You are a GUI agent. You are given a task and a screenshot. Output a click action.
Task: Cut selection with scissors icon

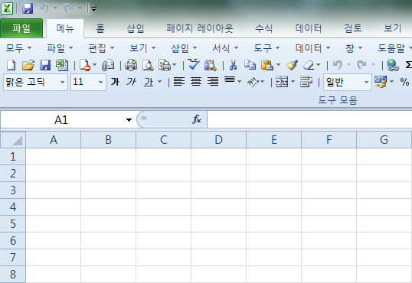(233, 65)
